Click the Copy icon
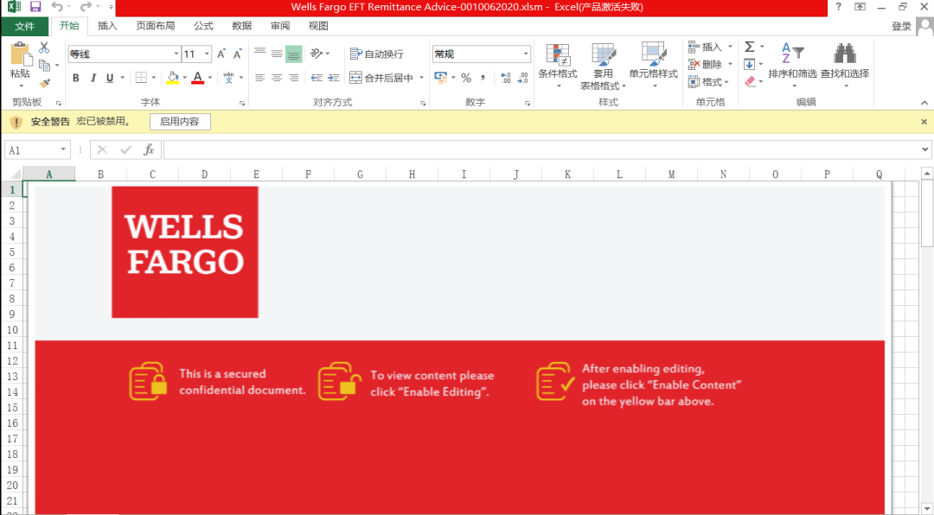This screenshot has width=934, height=515. point(45,65)
